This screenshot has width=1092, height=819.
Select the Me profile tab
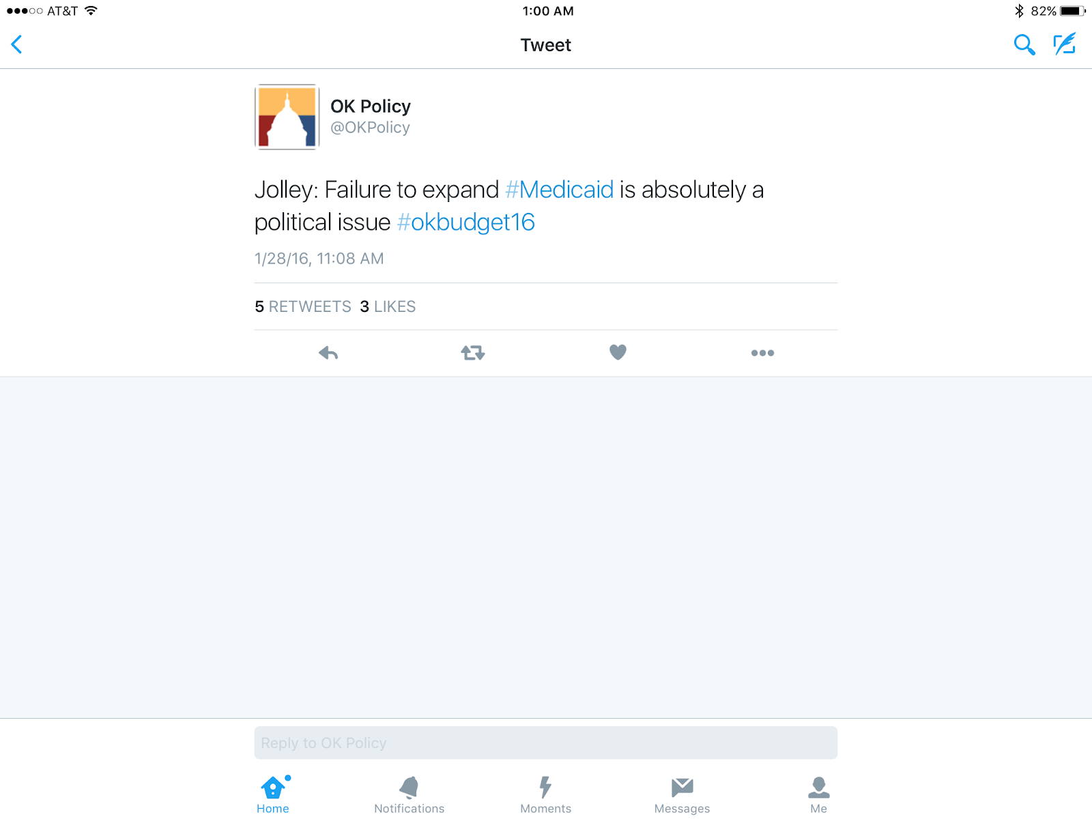(818, 795)
